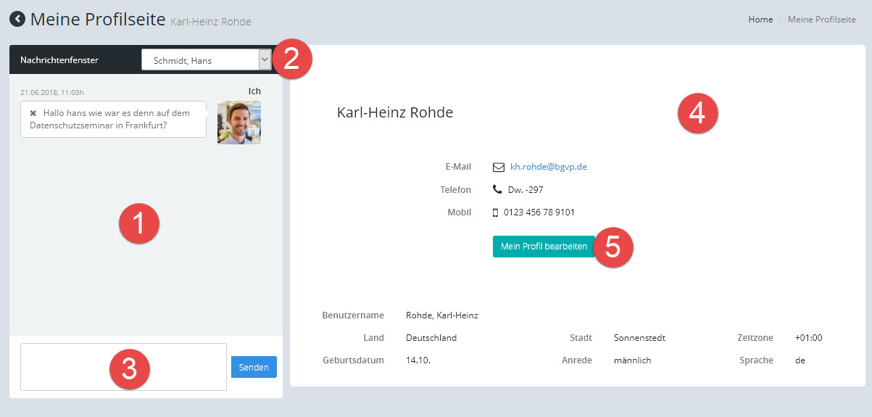Click the phone handset icon next to Telefon

tap(497, 189)
